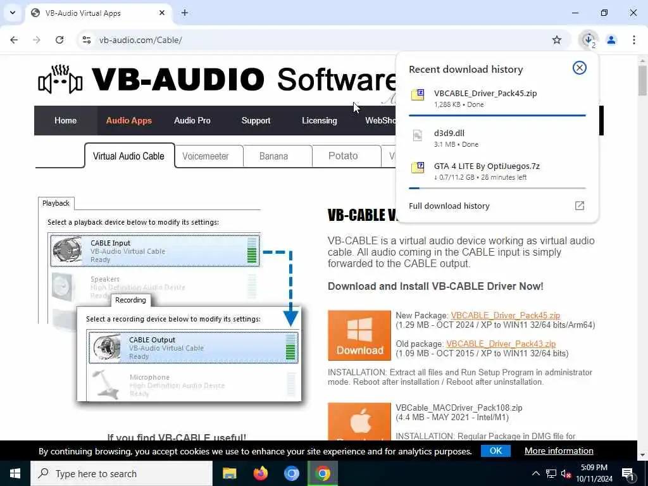Select the VB-Audio Virtual Apps browser tab

[x=99, y=13]
